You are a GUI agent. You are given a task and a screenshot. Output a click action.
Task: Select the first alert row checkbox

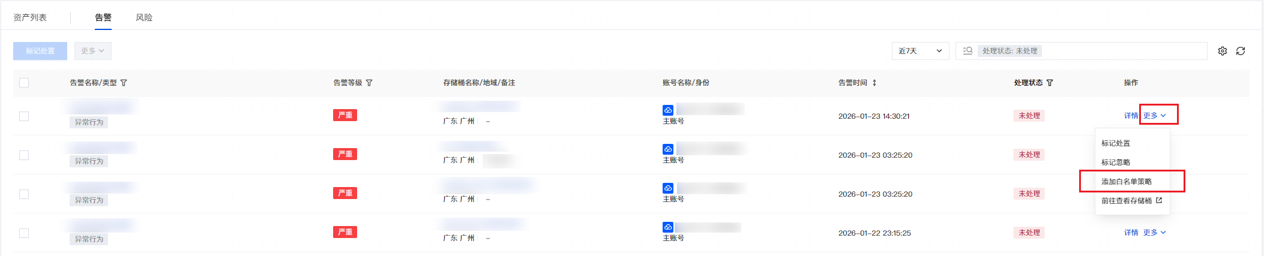click(24, 116)
